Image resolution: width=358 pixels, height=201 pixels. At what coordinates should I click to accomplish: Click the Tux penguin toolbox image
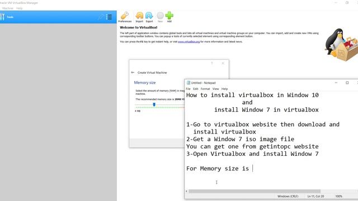coord(342,45)
